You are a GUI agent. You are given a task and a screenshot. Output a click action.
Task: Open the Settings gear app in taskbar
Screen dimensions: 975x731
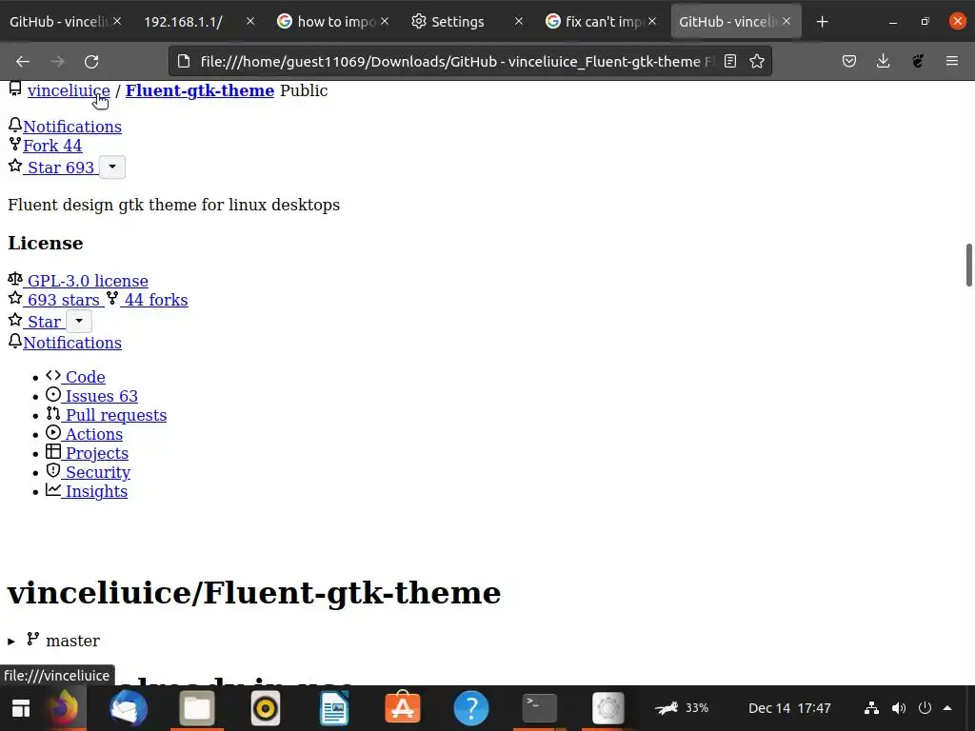pyautogui.click(x=607, y=708)
